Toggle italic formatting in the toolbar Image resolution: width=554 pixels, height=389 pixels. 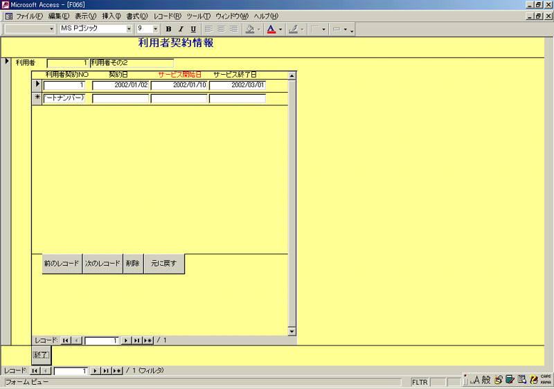tap(181, 29)
